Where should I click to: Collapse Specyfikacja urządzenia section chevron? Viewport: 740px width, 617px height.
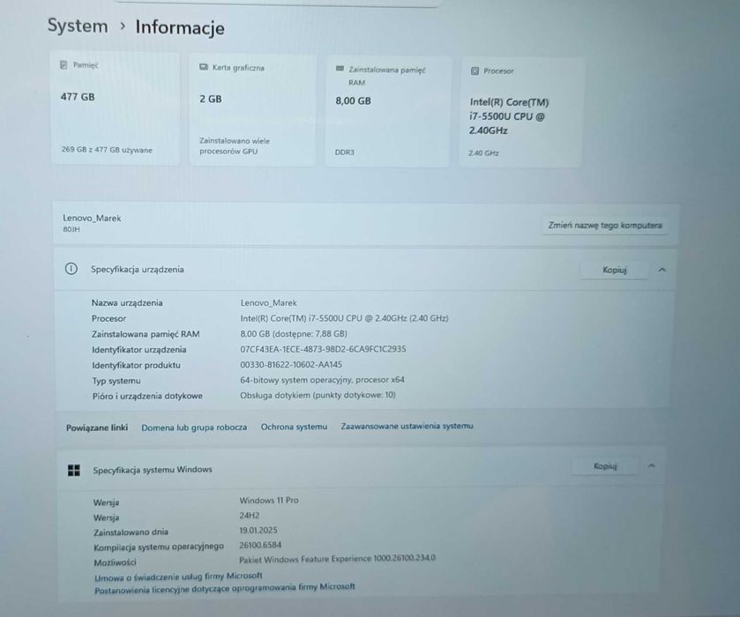662,270
